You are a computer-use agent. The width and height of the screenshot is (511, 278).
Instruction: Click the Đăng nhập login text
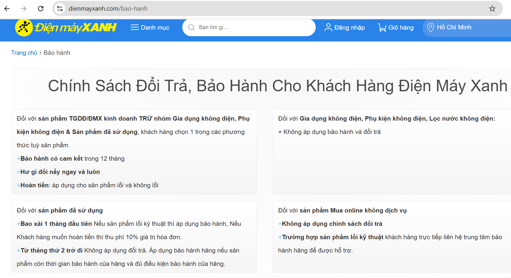pos(349,28)
